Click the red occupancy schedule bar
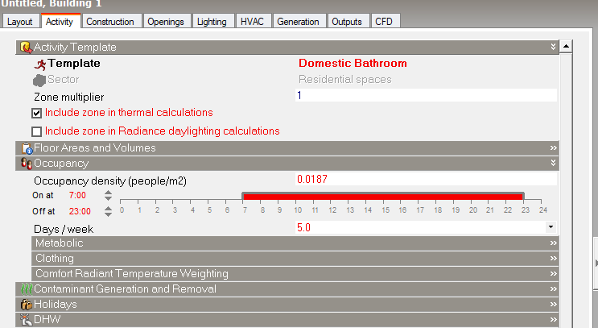 383,197
